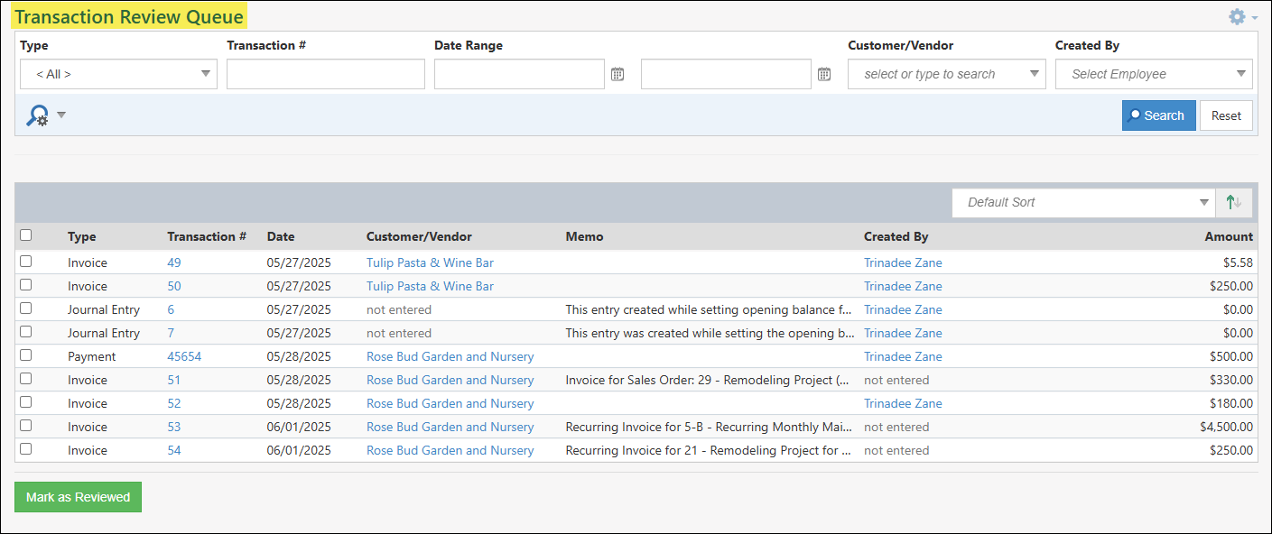
Task: Click the Customer/Vendor column header
Action: point(419,236)
